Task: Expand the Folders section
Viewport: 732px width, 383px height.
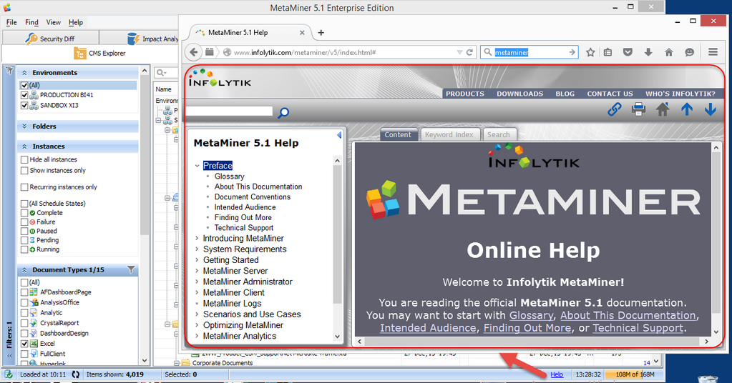Action: point(24,126)
